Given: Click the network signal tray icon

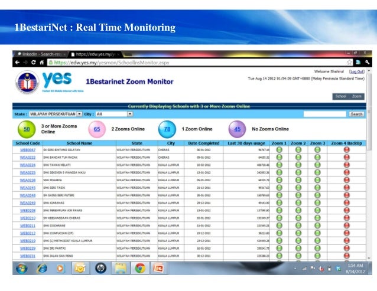Looking at the screenshot, I should pos(304,269).
